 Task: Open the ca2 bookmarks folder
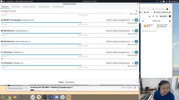(146, 12)
